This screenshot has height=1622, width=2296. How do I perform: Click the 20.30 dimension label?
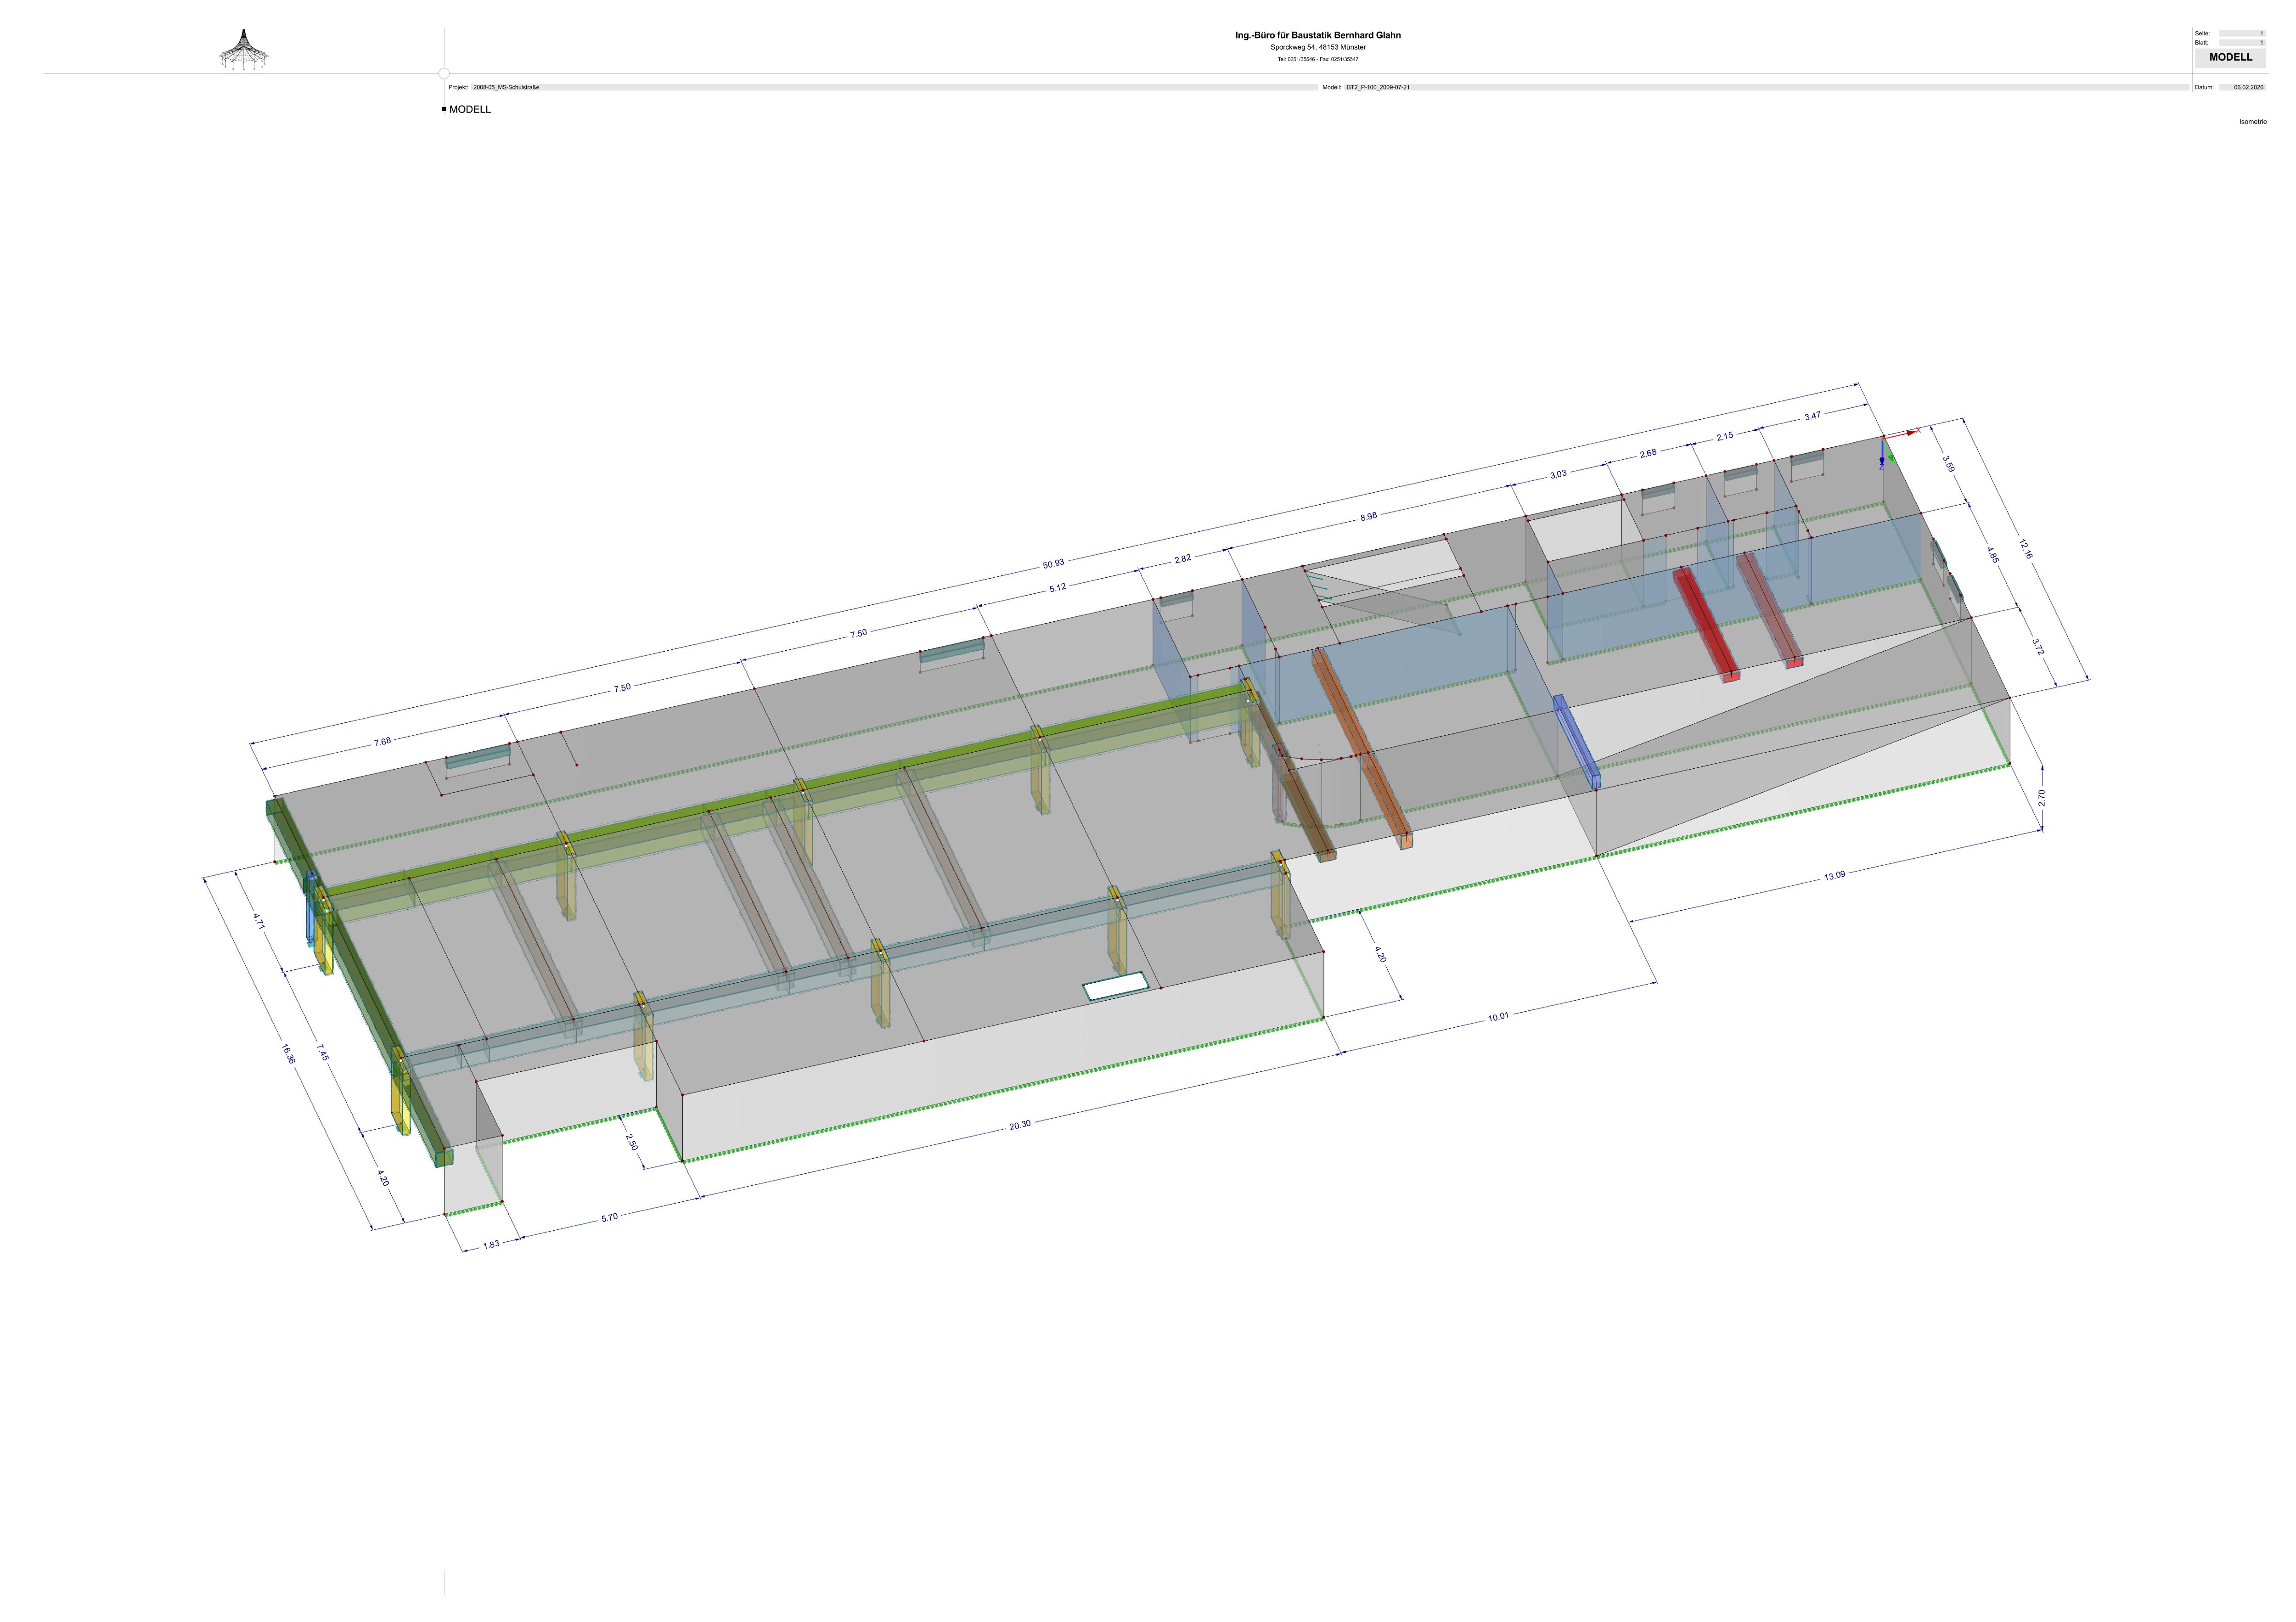click(x=1019, y=1125)
